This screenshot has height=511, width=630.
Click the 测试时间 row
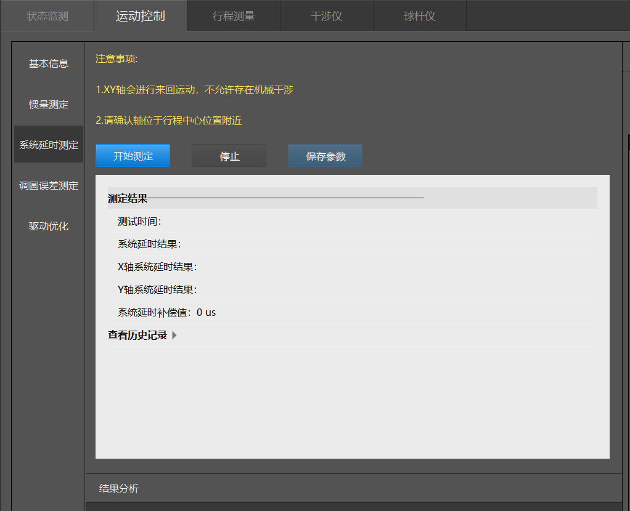coord(353,221)
